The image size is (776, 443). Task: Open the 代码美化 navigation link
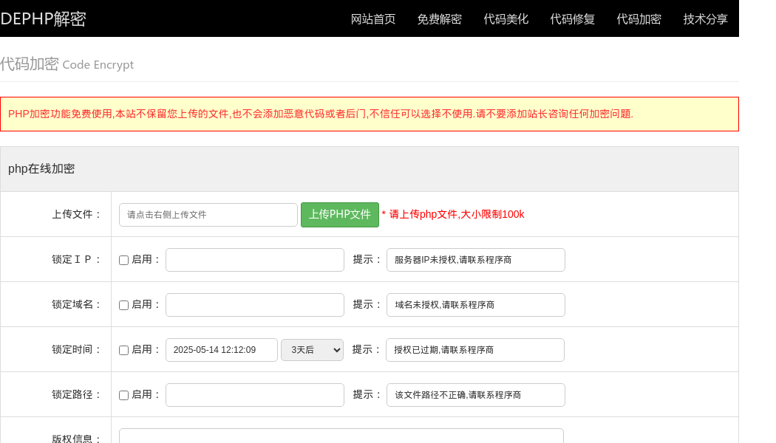(506, 19)
